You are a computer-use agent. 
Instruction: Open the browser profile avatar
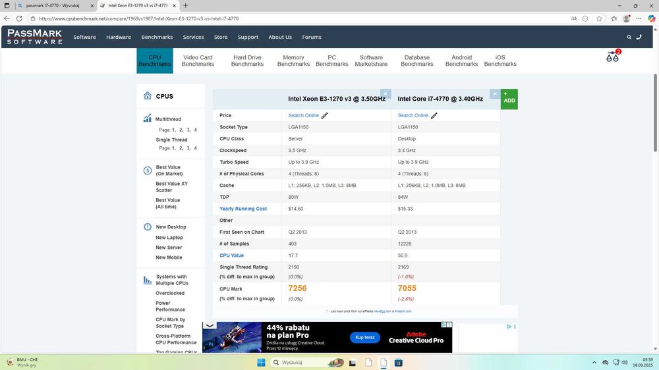pyautogui.click(x=627, y=18)
